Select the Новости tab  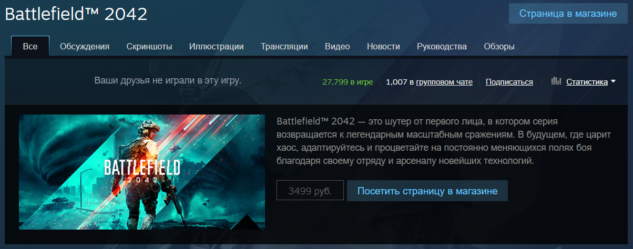pyautogui.click(x=383, y=46)
